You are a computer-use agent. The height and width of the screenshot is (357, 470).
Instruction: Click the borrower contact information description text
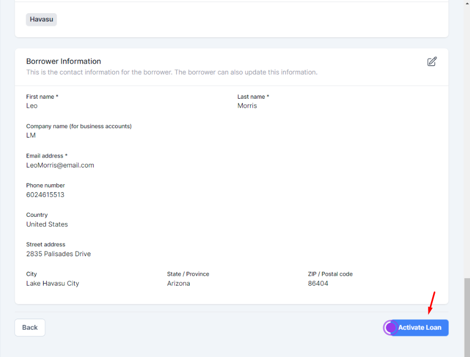pyautogui.click(x=171, y=72)
